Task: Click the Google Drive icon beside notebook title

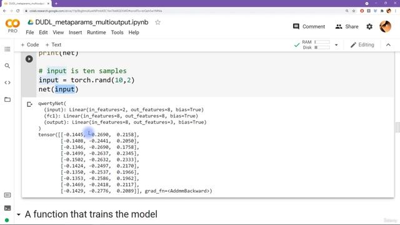Action: coord(31,22)
